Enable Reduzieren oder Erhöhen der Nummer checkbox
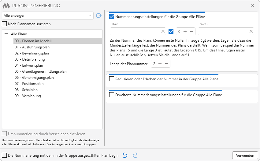Image resolution: width=260 pixels, height=161 pixels. [112, 79]
